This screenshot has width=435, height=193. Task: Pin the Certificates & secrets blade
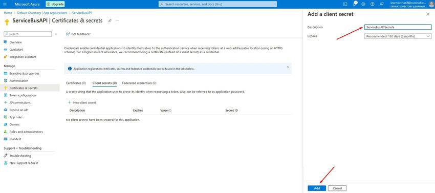(110, 20)
